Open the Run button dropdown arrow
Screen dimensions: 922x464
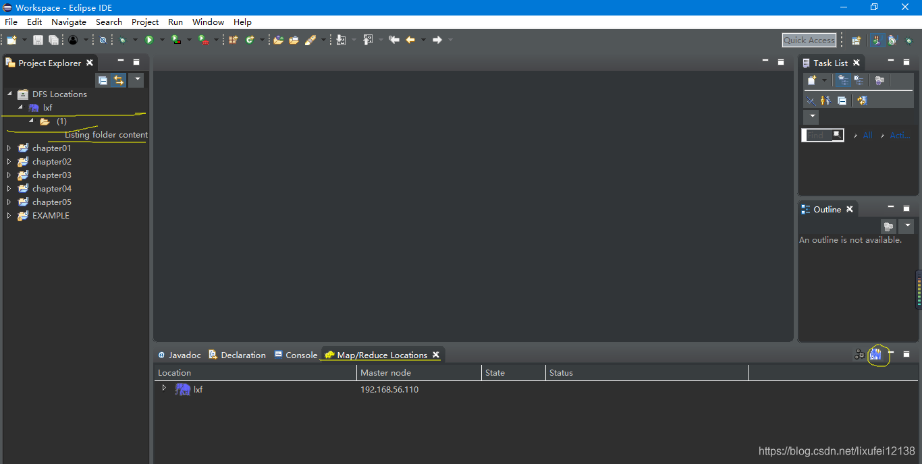[162, 40]
